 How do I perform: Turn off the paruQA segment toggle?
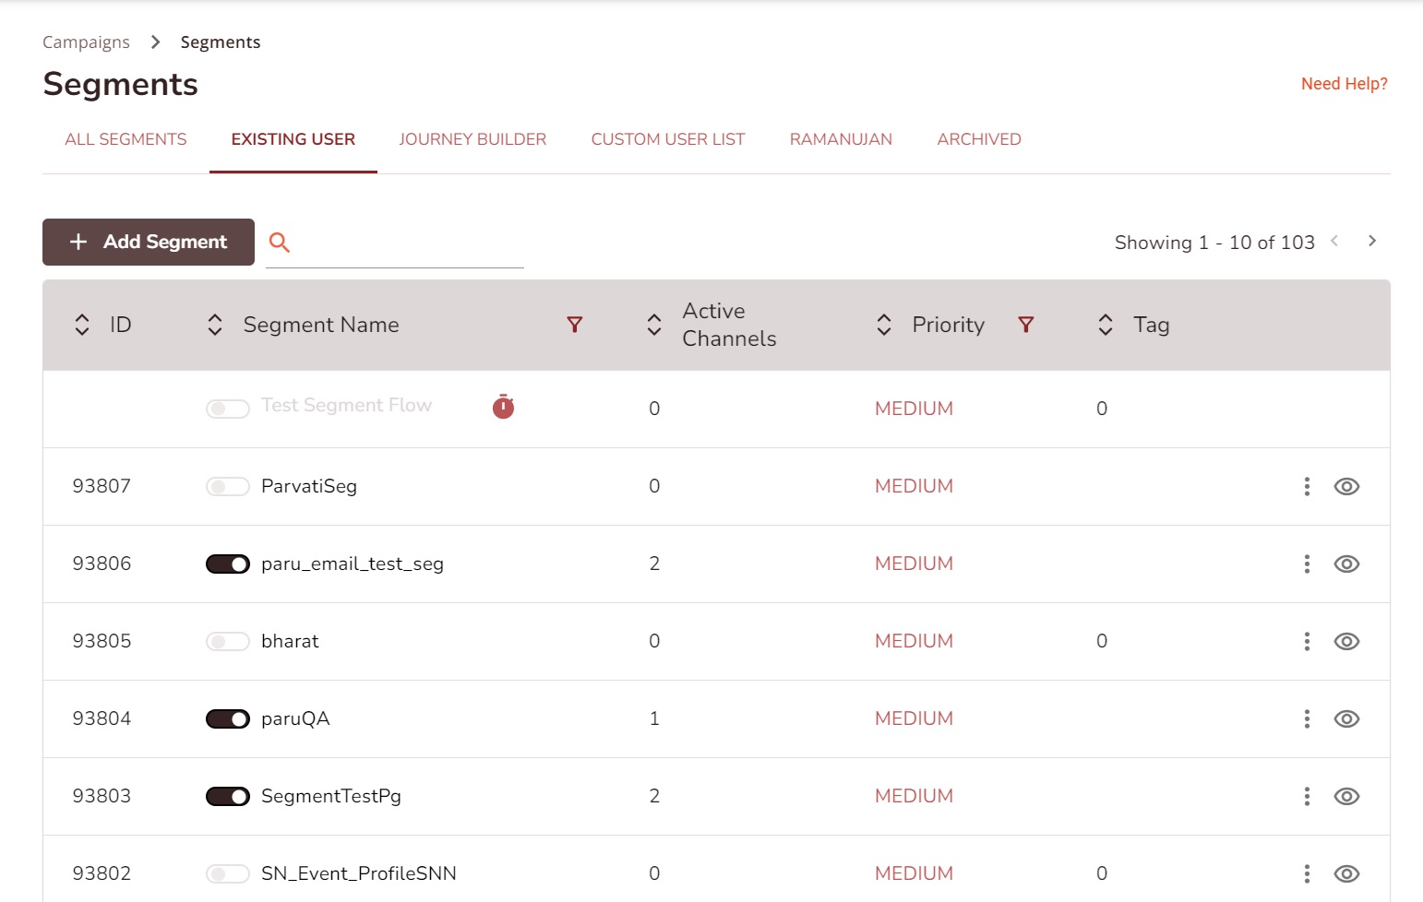coord(227,719)
